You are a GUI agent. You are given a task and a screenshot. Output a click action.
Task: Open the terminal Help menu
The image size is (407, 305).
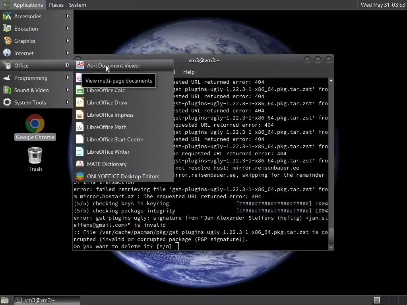tap(189, 72)
